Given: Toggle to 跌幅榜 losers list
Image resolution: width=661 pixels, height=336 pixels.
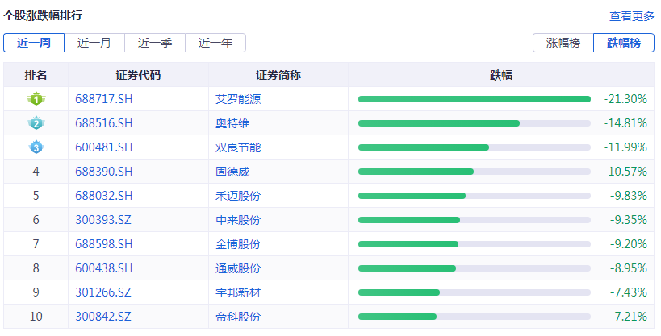Looking at the screenshot, I should point(623,43).
